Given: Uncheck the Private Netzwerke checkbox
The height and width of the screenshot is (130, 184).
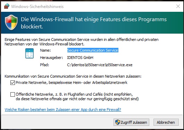Looking at the screenshot, I should (13, 83).
